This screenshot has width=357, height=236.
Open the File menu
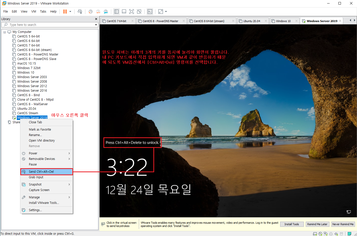point(6,12)
